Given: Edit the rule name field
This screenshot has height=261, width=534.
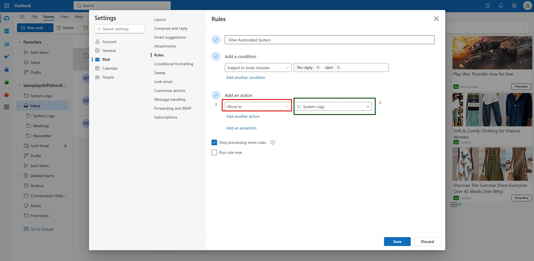Looking at the screenshot, I should (329, 40).
